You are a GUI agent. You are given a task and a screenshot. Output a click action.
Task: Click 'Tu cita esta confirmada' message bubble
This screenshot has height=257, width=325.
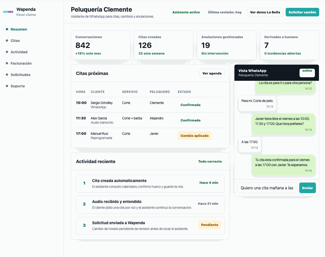pos(283,165)
